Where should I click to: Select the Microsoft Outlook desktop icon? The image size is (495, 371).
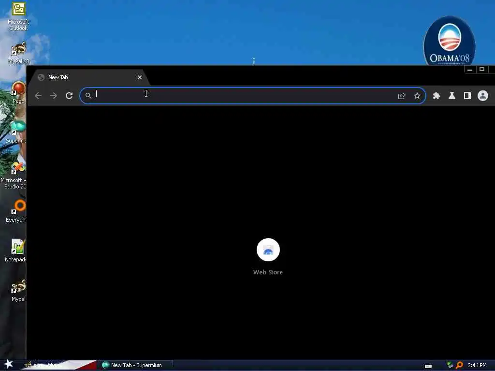coord(19,16)
